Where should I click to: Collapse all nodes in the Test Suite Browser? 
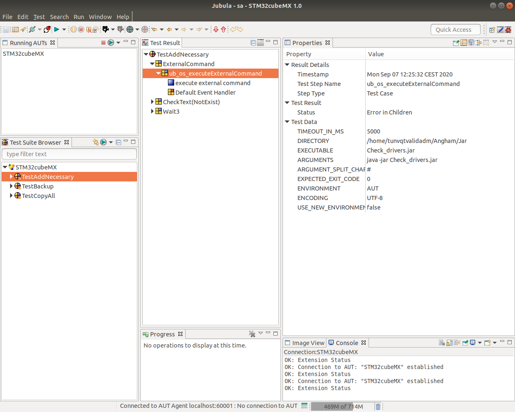pos(118,142)
